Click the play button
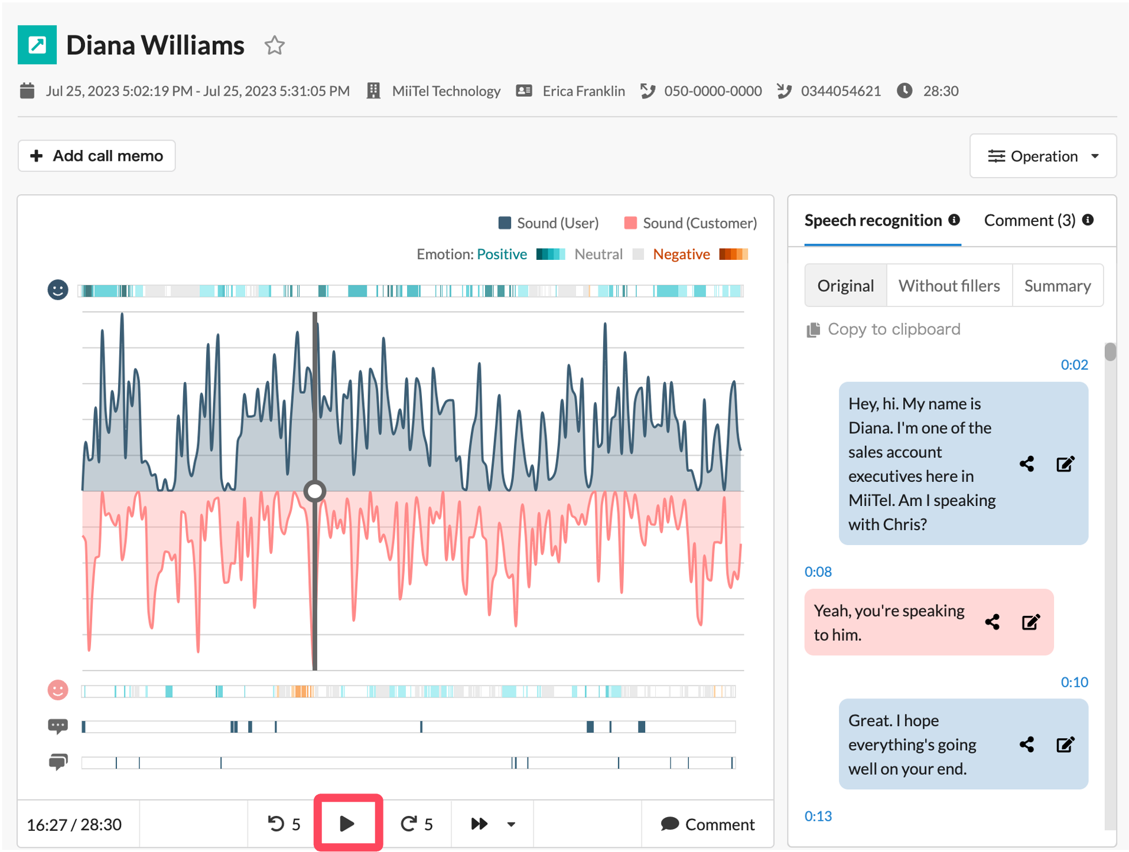The width and height of the screenshot is (1129, 852). [348, 824]
